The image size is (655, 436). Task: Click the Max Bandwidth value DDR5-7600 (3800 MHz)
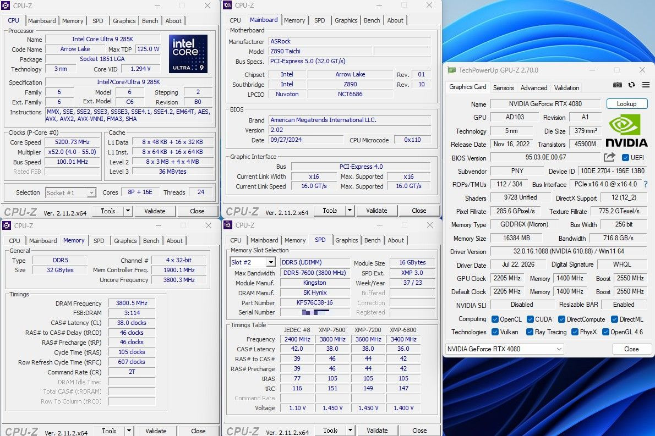click(x=314, y=273)
